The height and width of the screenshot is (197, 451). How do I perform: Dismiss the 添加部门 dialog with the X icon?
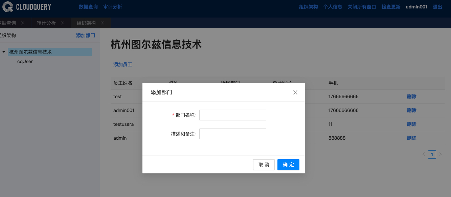[x=295, y=92]
